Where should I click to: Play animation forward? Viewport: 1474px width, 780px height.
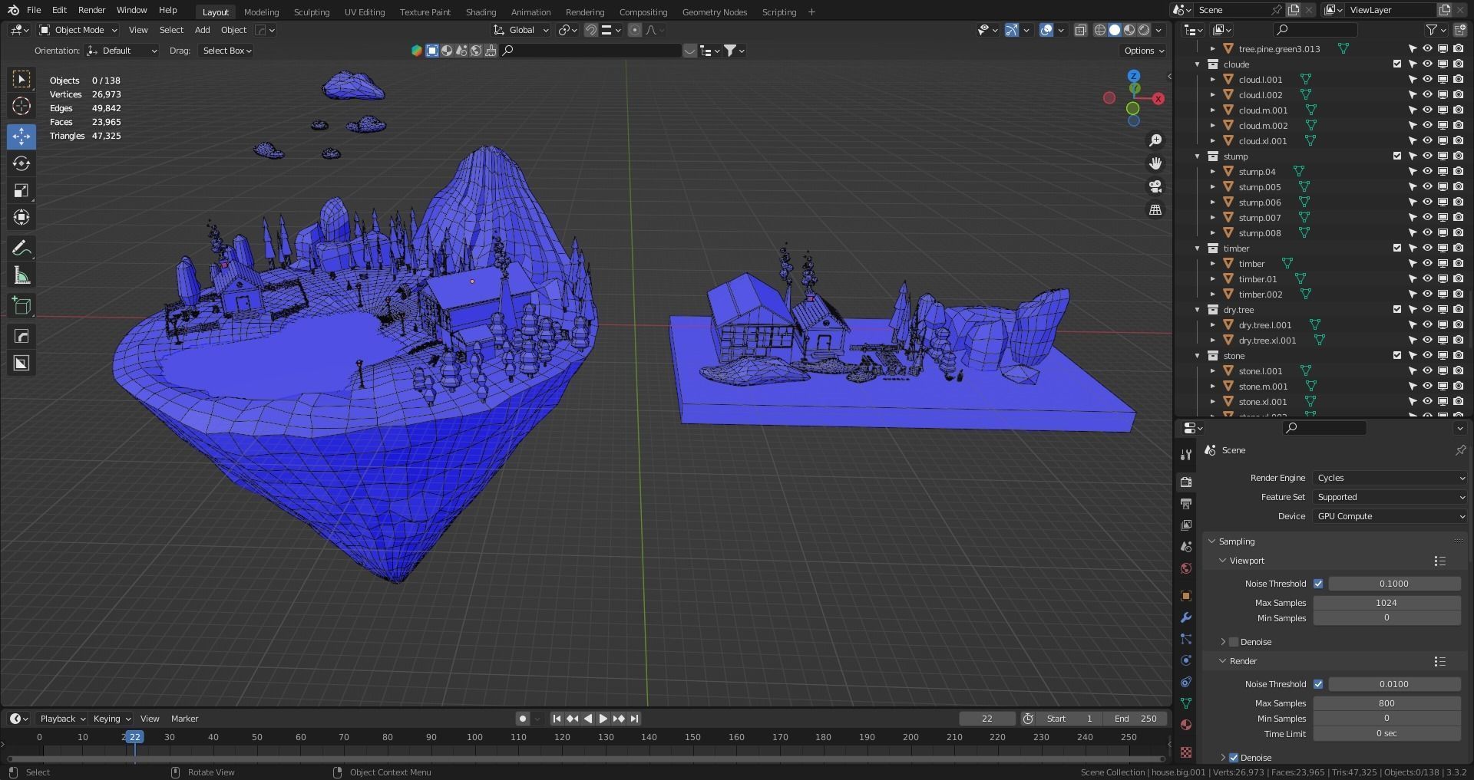click(603, 719)
